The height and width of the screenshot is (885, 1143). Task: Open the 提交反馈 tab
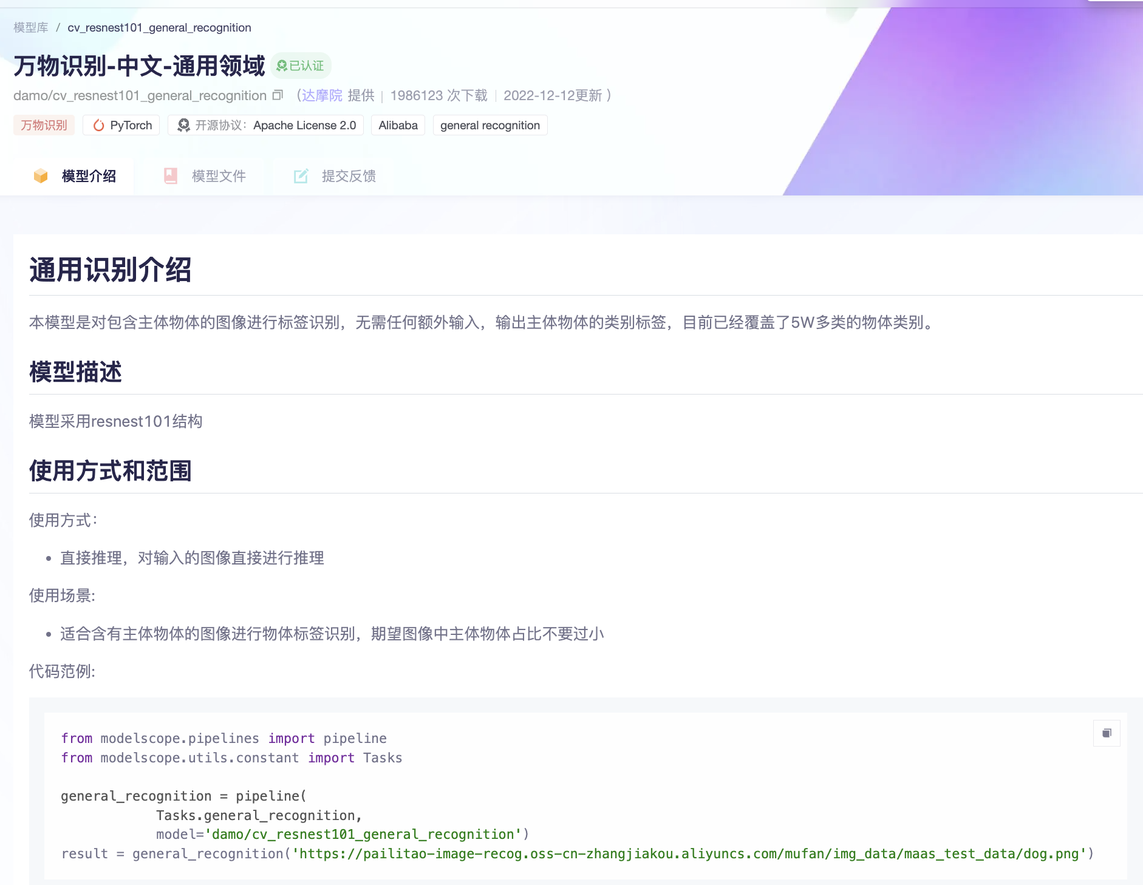point(335,176)
